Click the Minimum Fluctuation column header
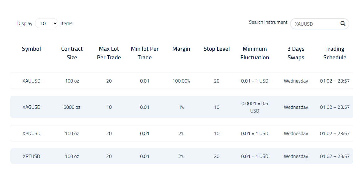 pos(255,53)
